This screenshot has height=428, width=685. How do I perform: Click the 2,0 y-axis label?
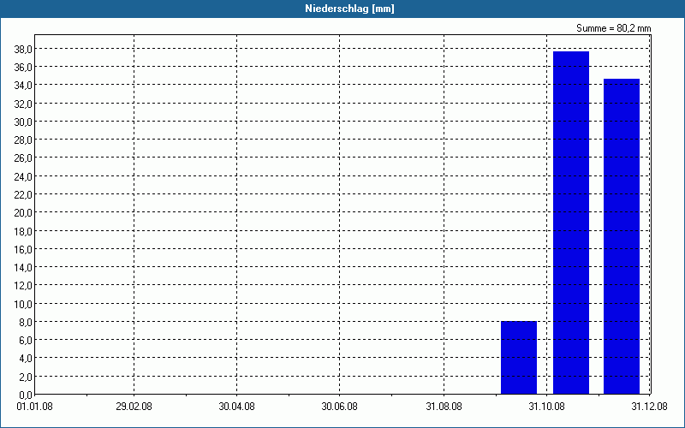(25, 377)
